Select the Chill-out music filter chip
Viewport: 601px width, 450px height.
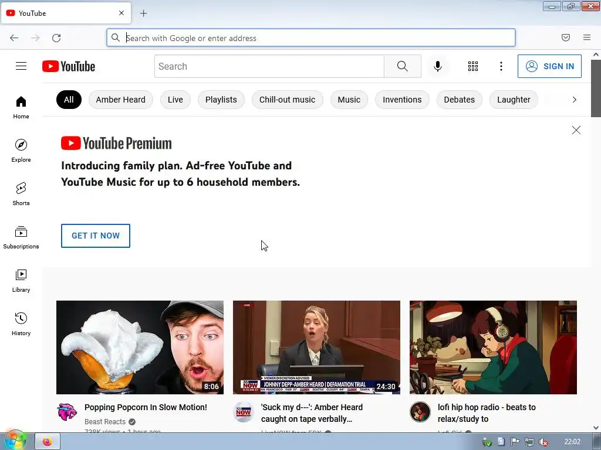(x=288, y=100)
